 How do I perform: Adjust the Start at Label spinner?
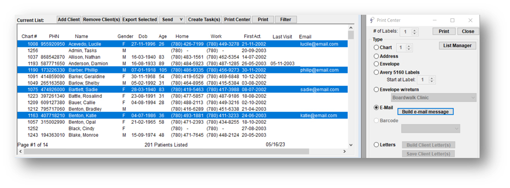click(432, 79)
